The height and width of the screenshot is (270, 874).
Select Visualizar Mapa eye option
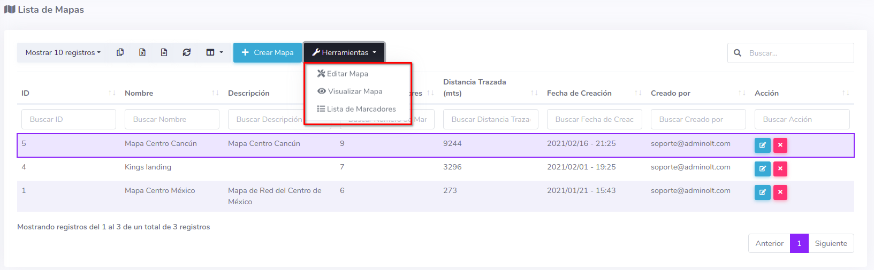355,91
